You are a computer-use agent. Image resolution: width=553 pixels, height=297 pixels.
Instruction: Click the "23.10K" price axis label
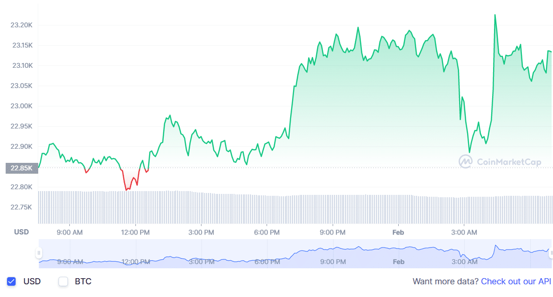22,65
